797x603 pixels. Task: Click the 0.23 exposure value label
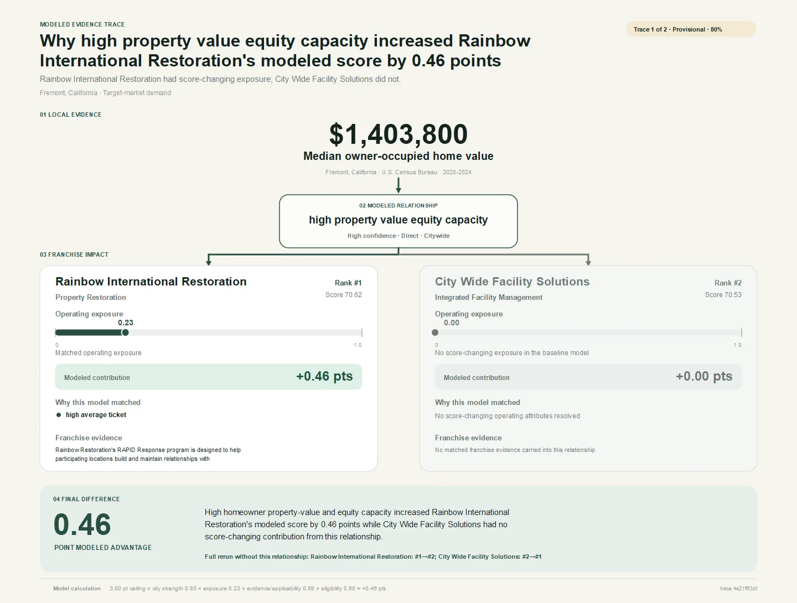126,323
